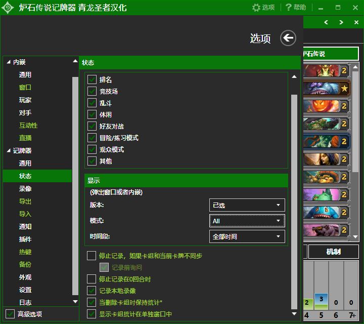Image resolution: width=364 pixels, height=324 pixels.
Task: Select 设置 in sidebar
Action: pos(25,290)
